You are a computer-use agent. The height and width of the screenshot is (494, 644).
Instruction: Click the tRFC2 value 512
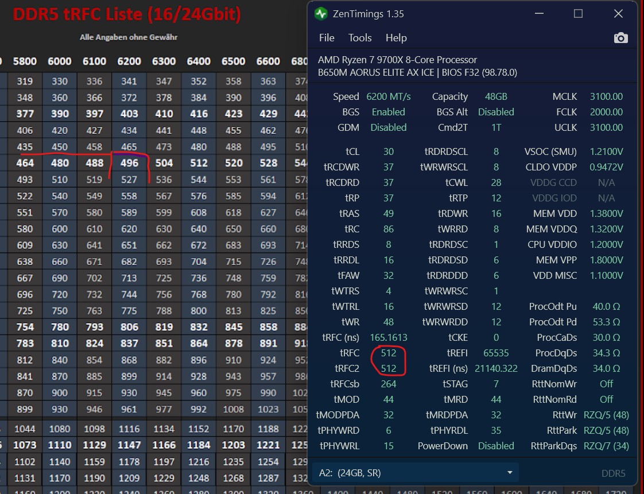pos(388,368)
